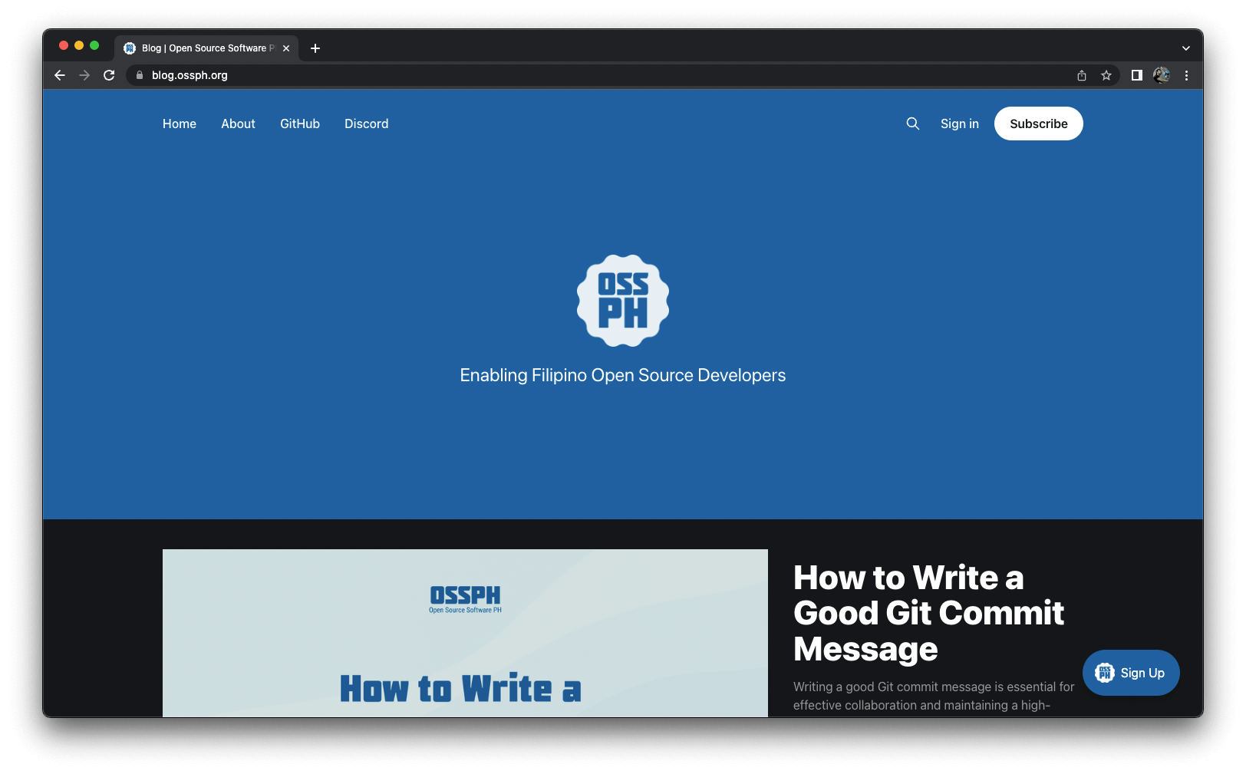This screenshot has width=1246, height=774.
Task: Bookmark the page with the star icon
Action: pyautogui.click(x=1106, y=75)
